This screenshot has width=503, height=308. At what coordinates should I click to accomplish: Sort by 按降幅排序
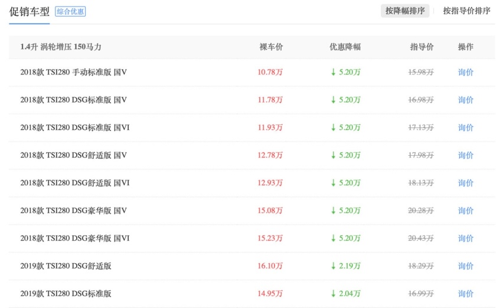click(405, 11)
